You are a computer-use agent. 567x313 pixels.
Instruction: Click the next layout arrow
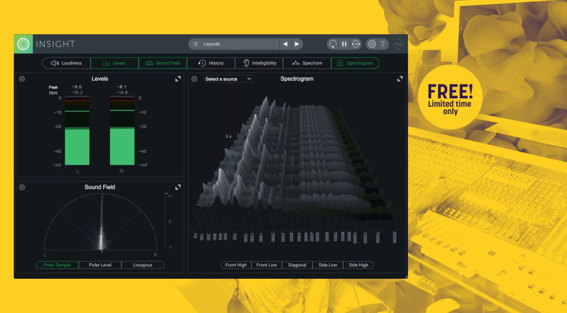click(x=297, y=44)
